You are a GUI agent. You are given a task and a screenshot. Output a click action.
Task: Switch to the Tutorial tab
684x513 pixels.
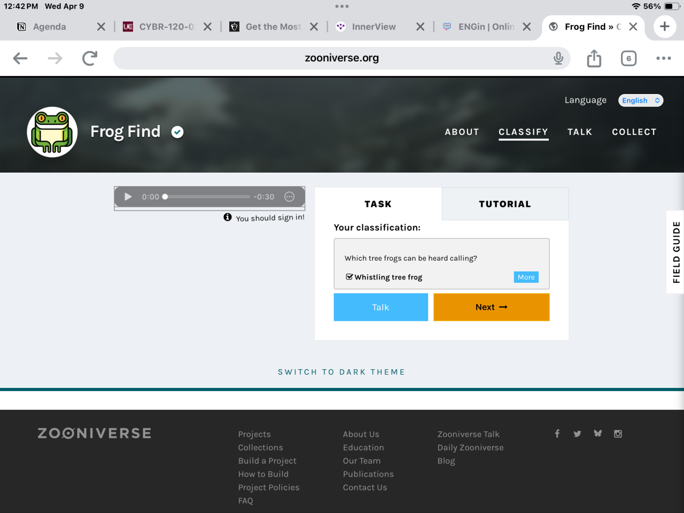[x=504, y=204]
